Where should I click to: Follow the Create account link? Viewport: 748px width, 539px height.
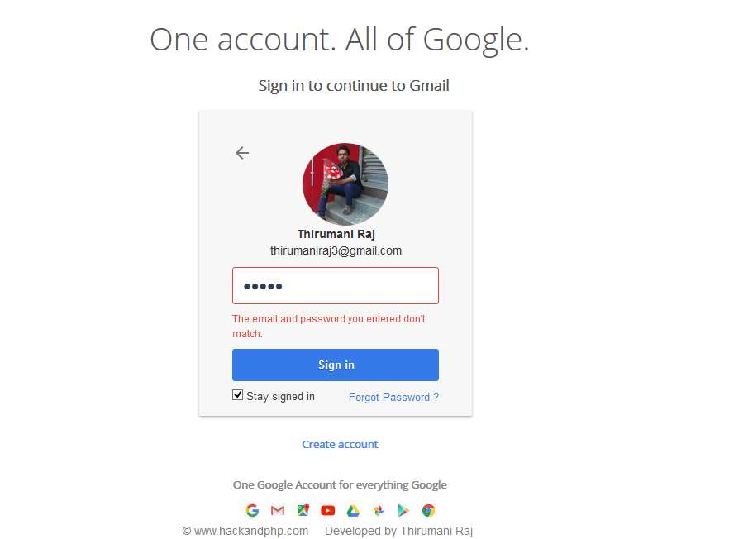[341, 444]
